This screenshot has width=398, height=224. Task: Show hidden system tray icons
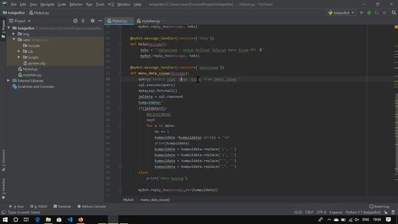[x=329, y=220]
